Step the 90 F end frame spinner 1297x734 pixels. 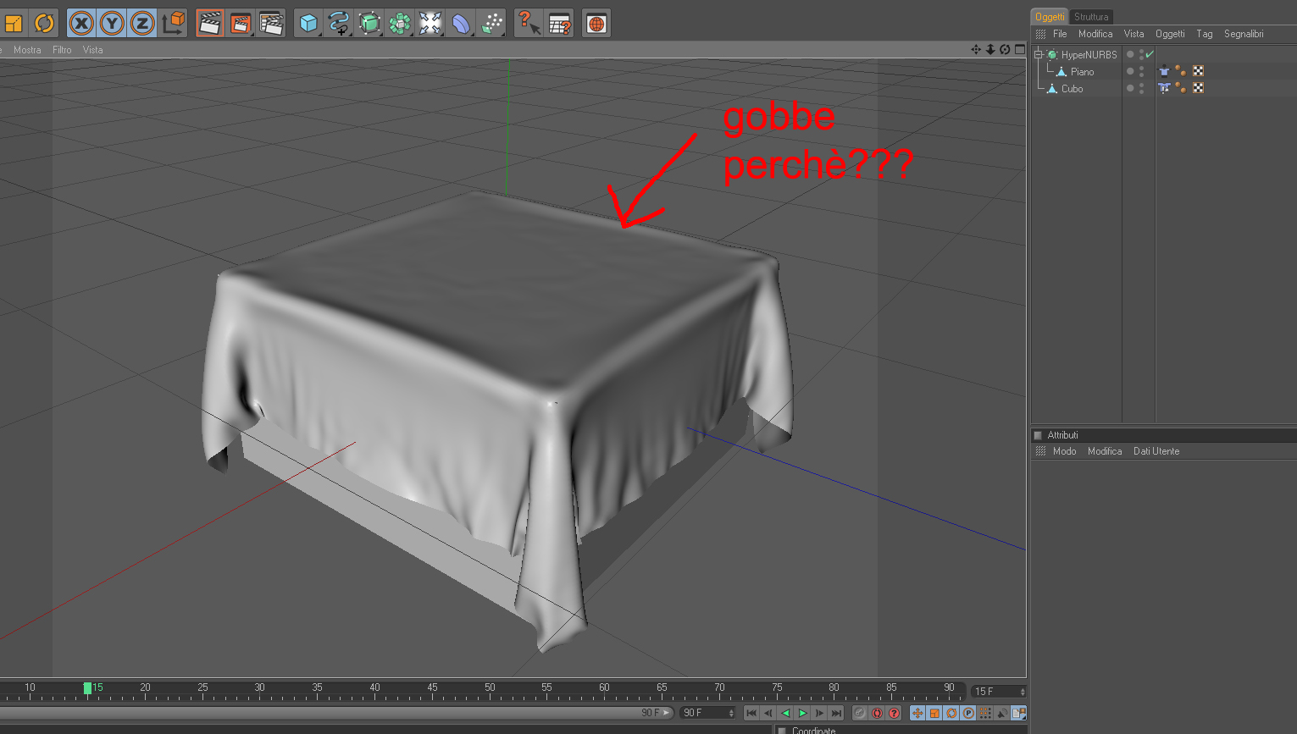pyautogui.click(x=731, y=713)
